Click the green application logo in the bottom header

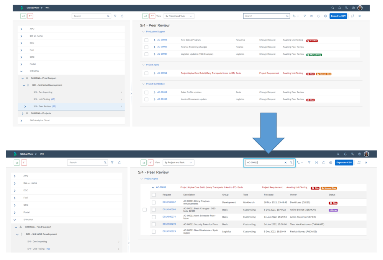[x=15, y=154]
